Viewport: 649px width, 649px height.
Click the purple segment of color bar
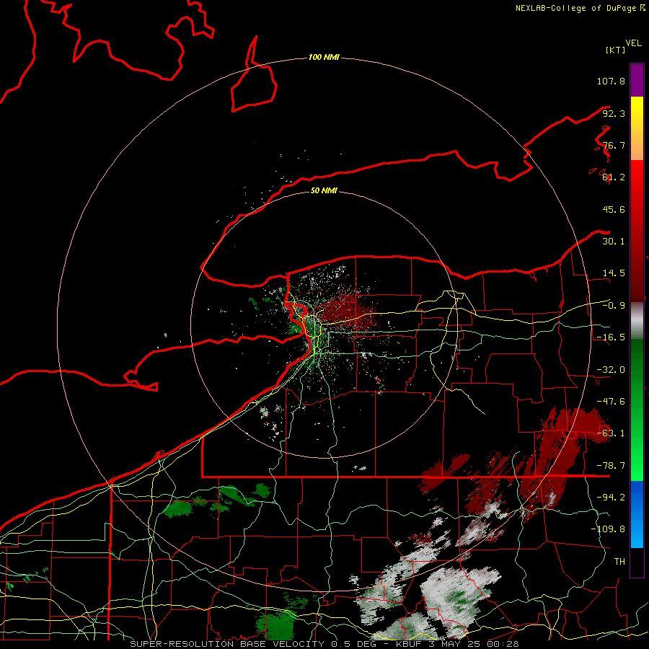(637, 80)
